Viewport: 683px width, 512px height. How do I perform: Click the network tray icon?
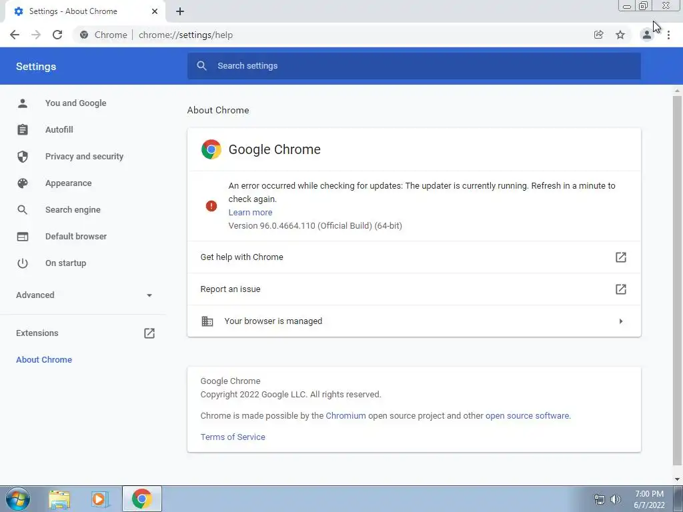point(600,499)
